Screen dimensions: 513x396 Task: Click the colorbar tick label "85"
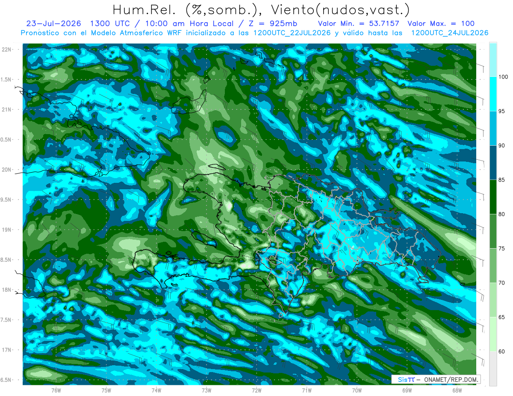[502, 180]
